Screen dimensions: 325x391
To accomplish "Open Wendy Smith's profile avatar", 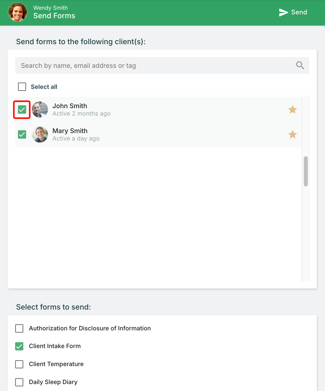I will point(18,12).
